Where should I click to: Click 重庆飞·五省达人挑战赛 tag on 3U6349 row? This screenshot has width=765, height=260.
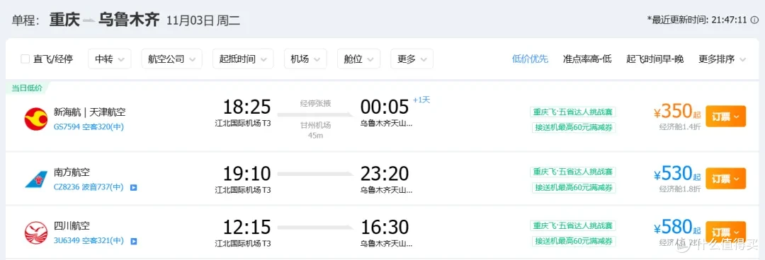pyautogui.click(x=573, y=225)
